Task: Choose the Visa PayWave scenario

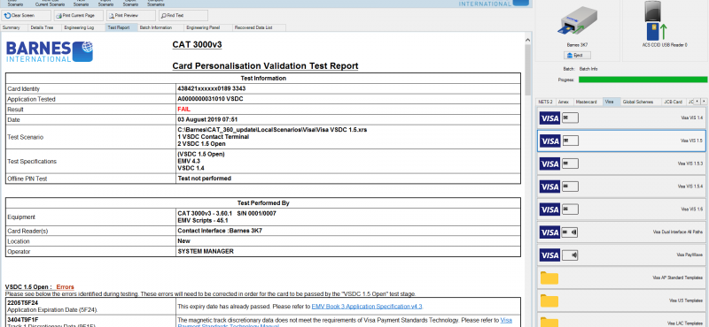Action: (621, 255)
